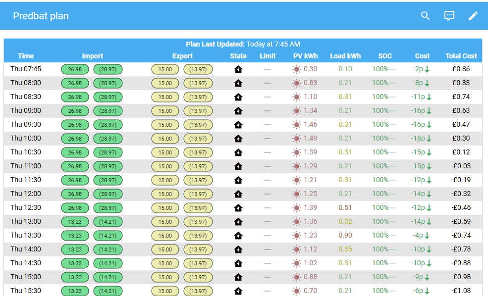Click the 15.00 export pill for Thu 15:30
Image resolution: width=488 pixels, height=296 pixels.
tap(165, 291)
